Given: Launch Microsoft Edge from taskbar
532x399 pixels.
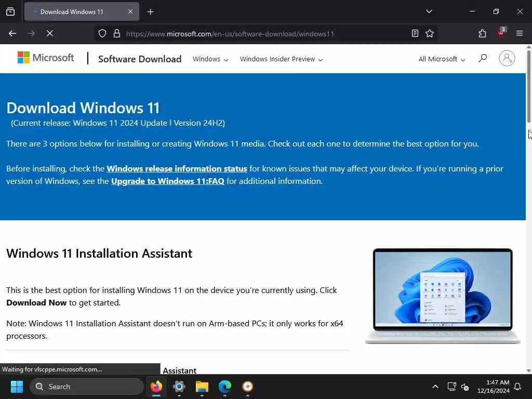Looking at the screenshot, I should click(x=224, y=387).
